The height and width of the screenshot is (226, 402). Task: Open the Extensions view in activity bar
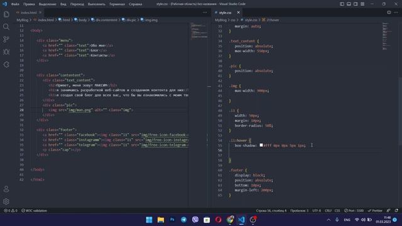point(6,64)
